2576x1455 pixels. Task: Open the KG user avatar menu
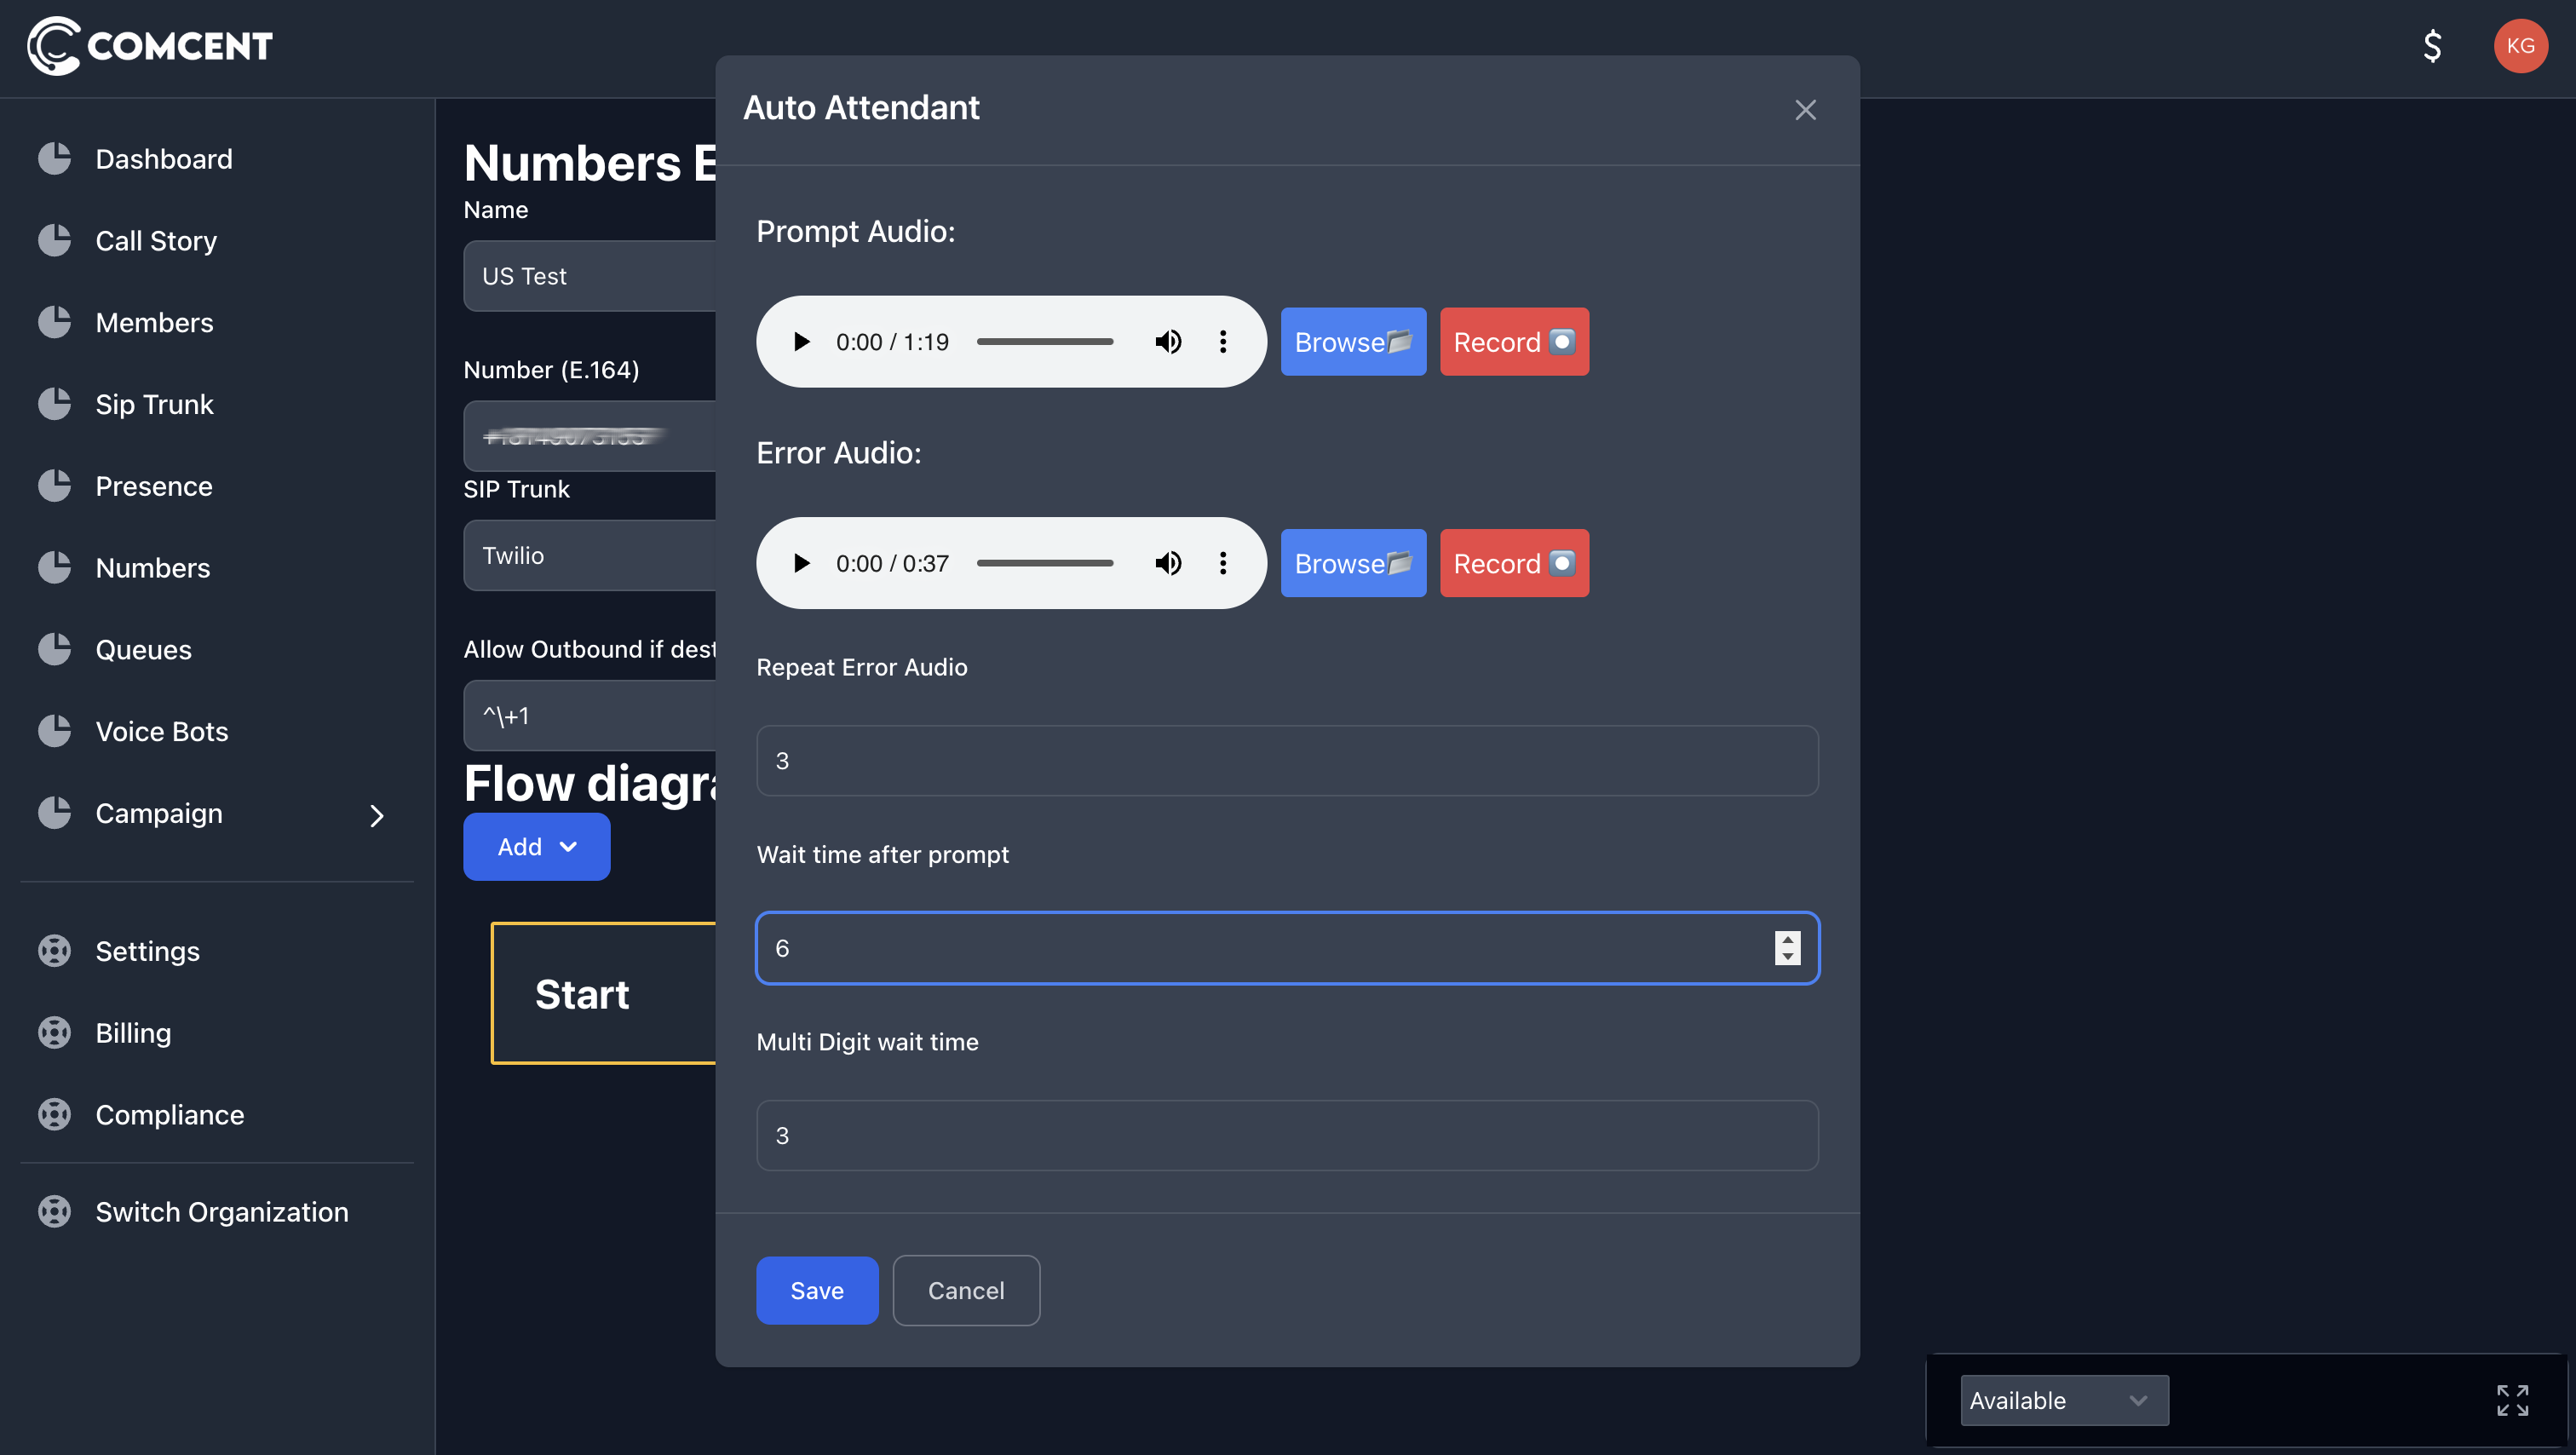(x=2520, y=46)
